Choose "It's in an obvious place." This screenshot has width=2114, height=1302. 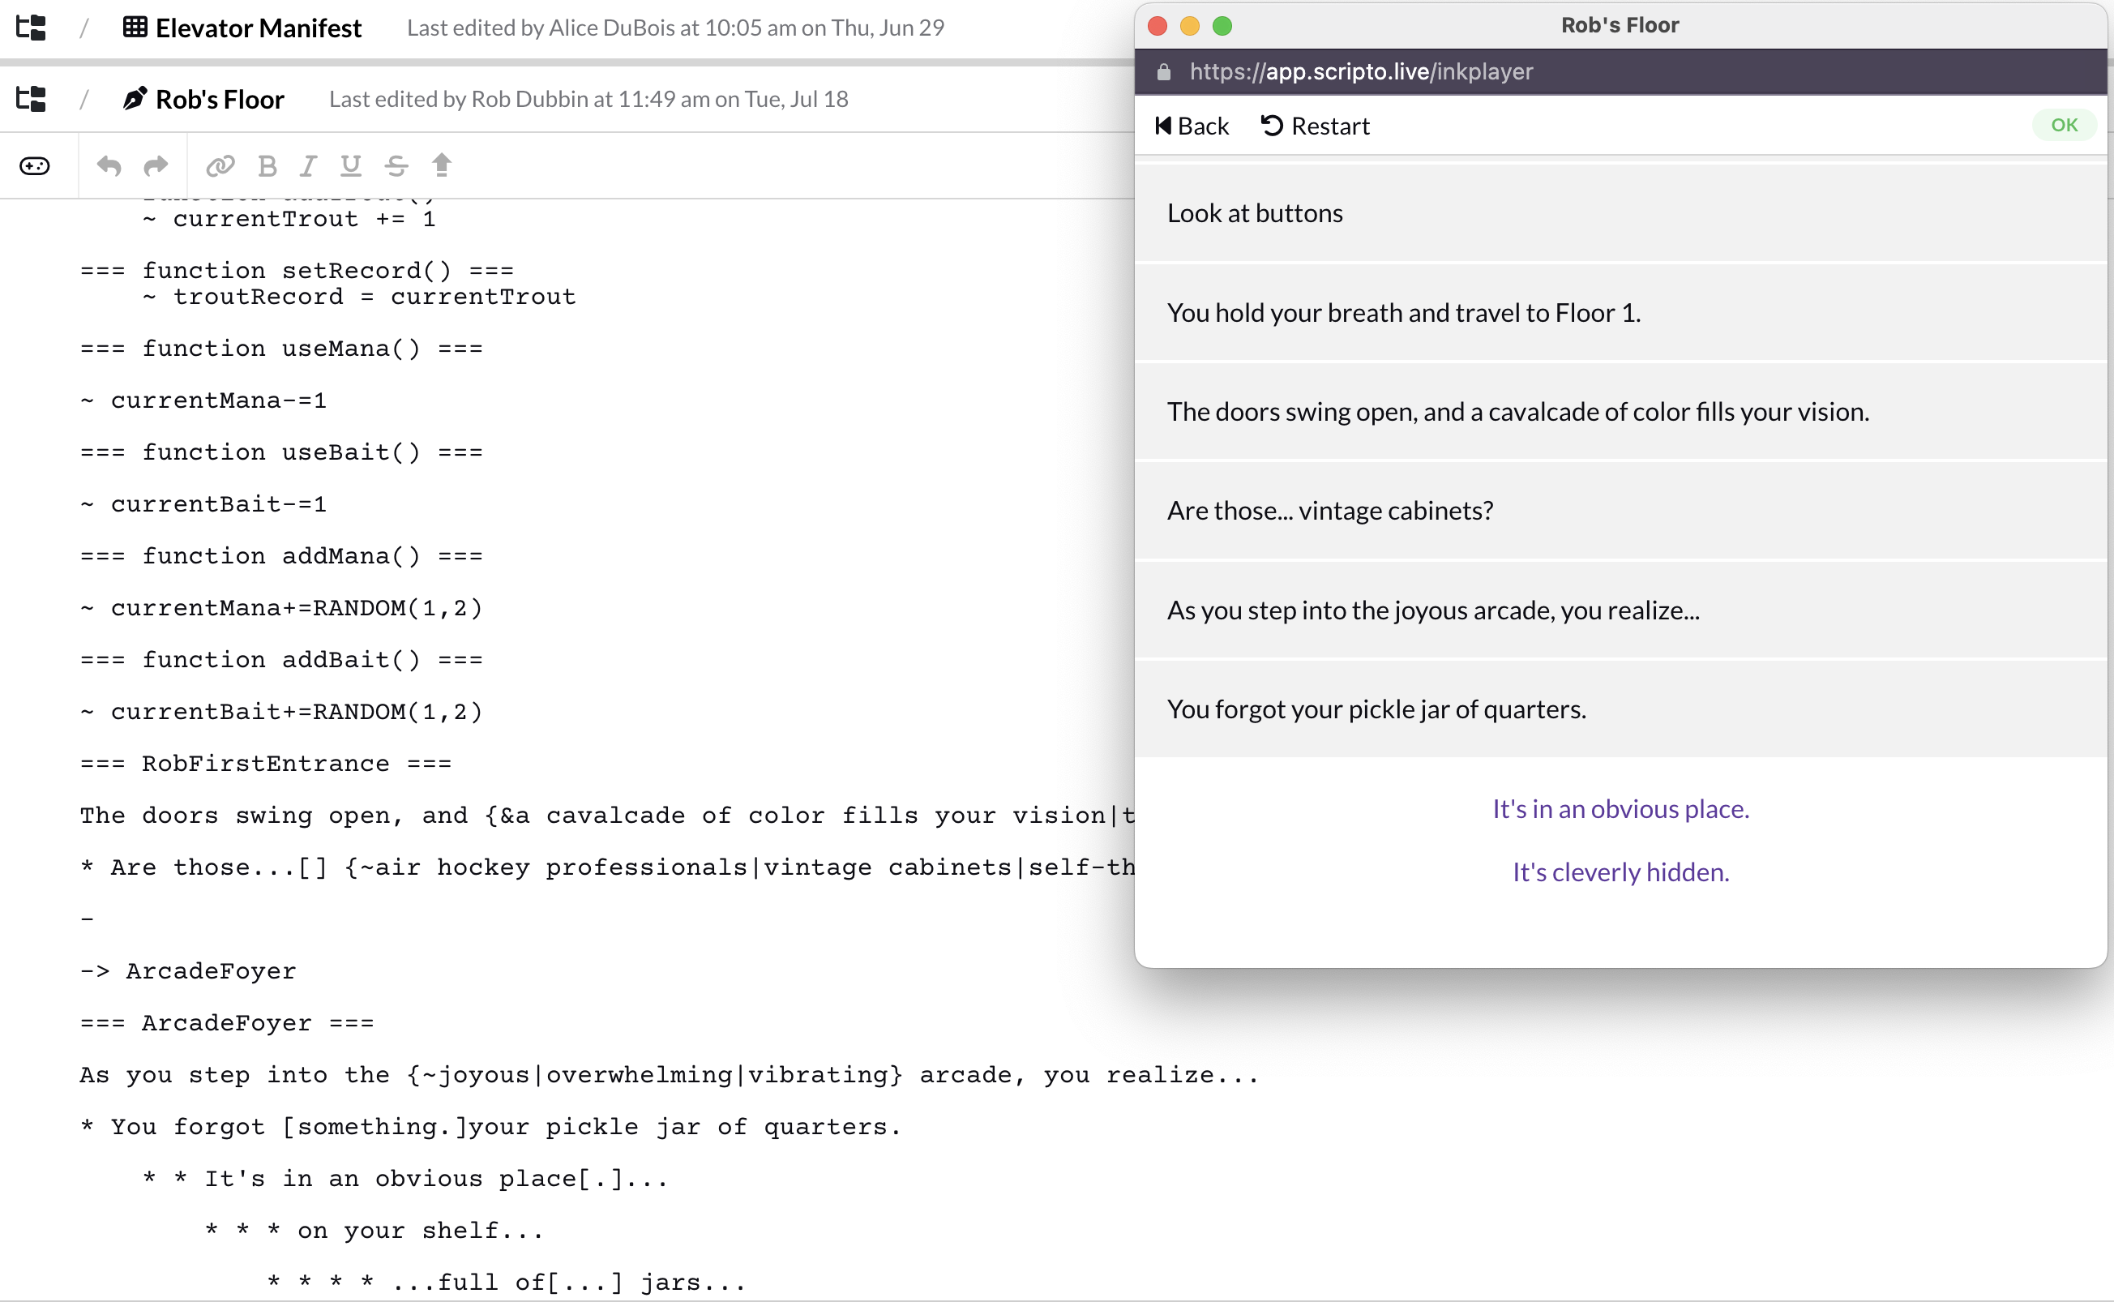tap(1620, 808)
